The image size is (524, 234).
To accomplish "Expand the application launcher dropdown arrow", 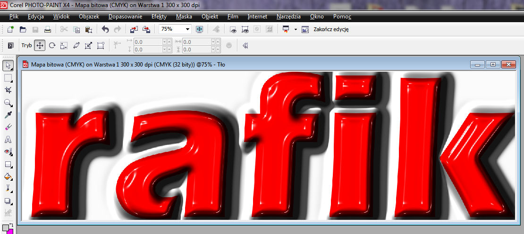I will click(x=296, y=29).
